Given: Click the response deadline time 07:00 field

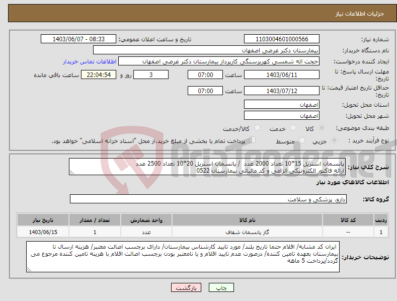Looking at the screenshot, I should [x=205, y=74].
